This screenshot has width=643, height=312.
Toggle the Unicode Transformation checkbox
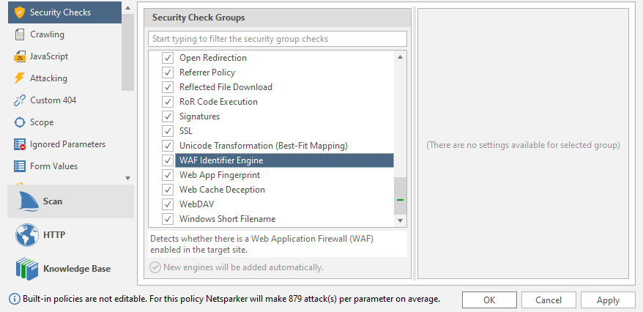pyautogui.click(x=167, y=146)
